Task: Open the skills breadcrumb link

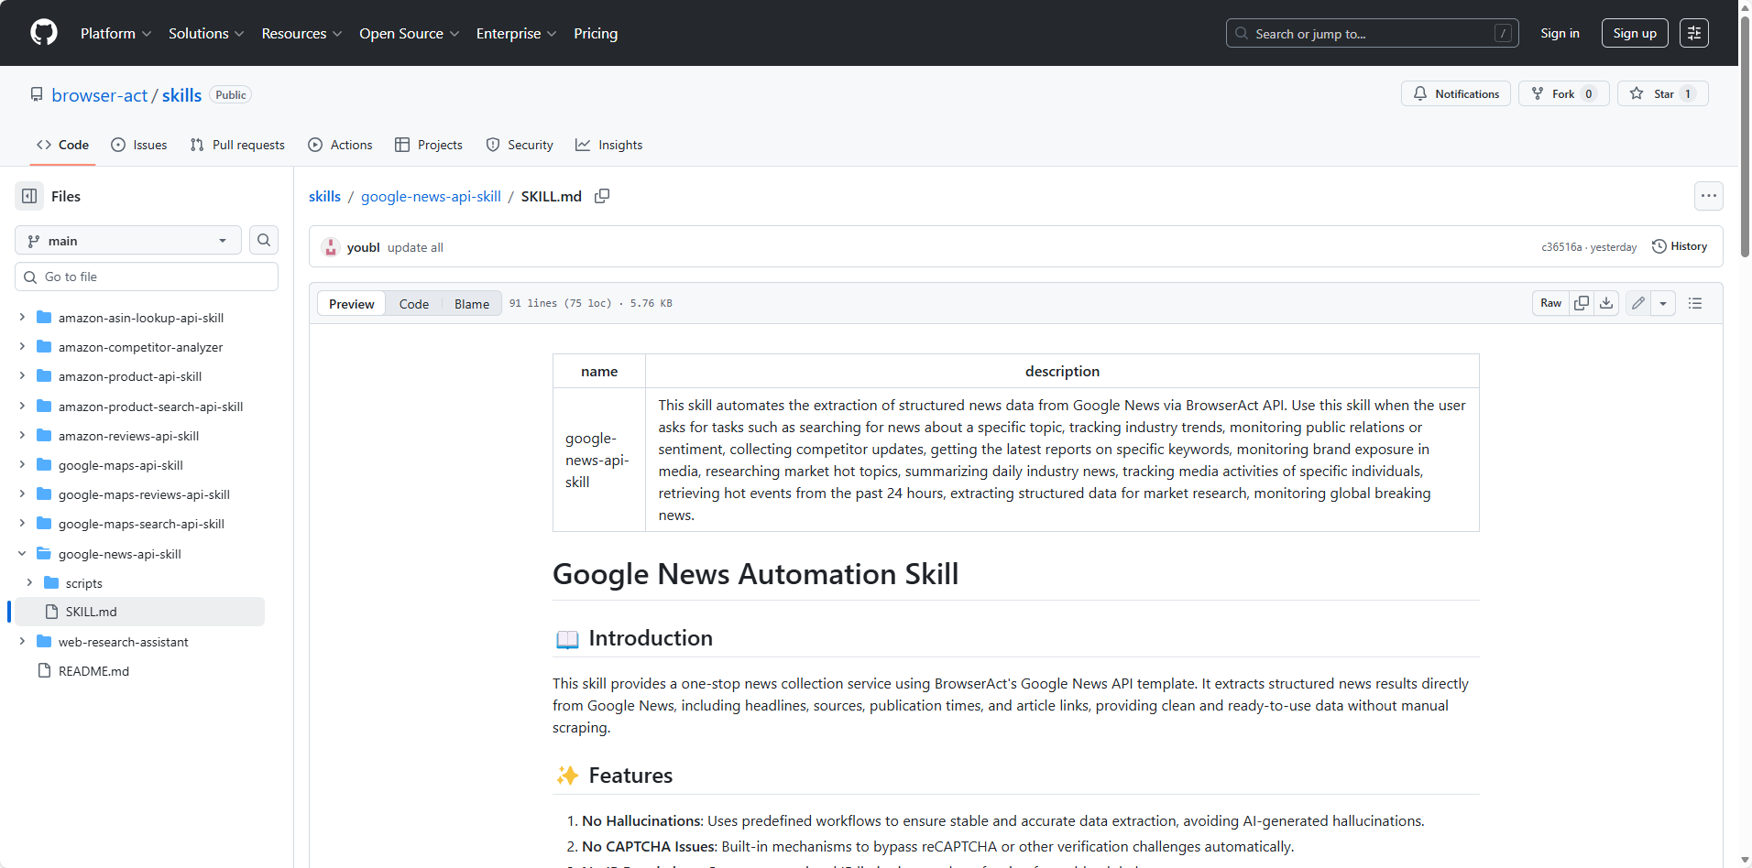Action: click(x=324, y=196)
